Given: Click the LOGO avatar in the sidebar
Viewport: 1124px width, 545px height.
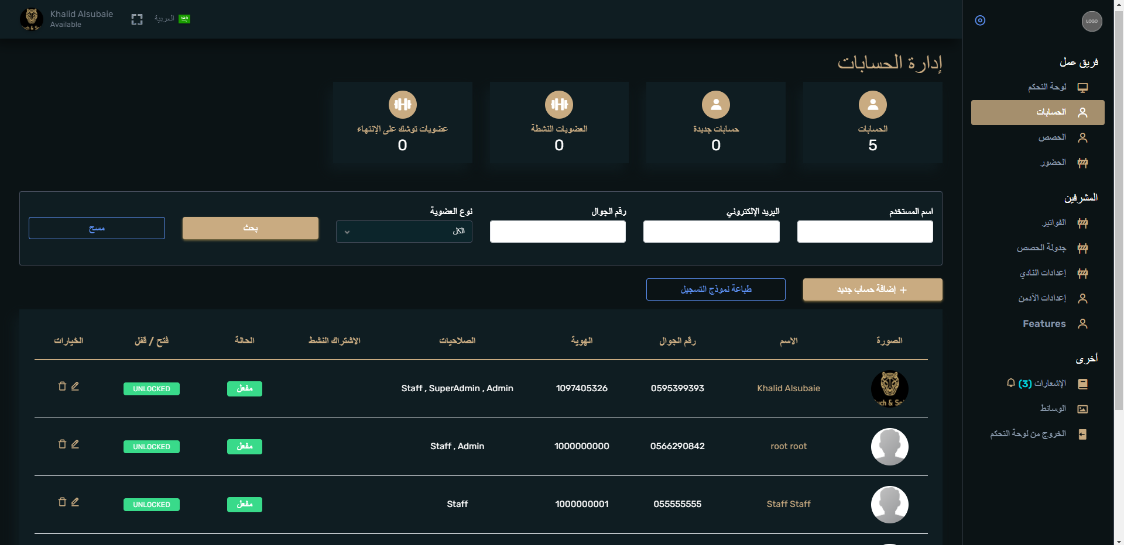Looking at the screenshot, I should click(1091, 21).
